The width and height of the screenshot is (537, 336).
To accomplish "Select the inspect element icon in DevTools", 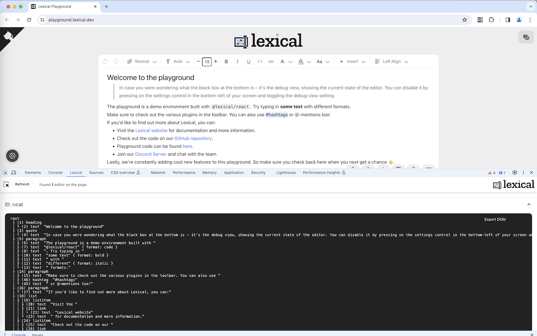I will (x=5, y=172).
